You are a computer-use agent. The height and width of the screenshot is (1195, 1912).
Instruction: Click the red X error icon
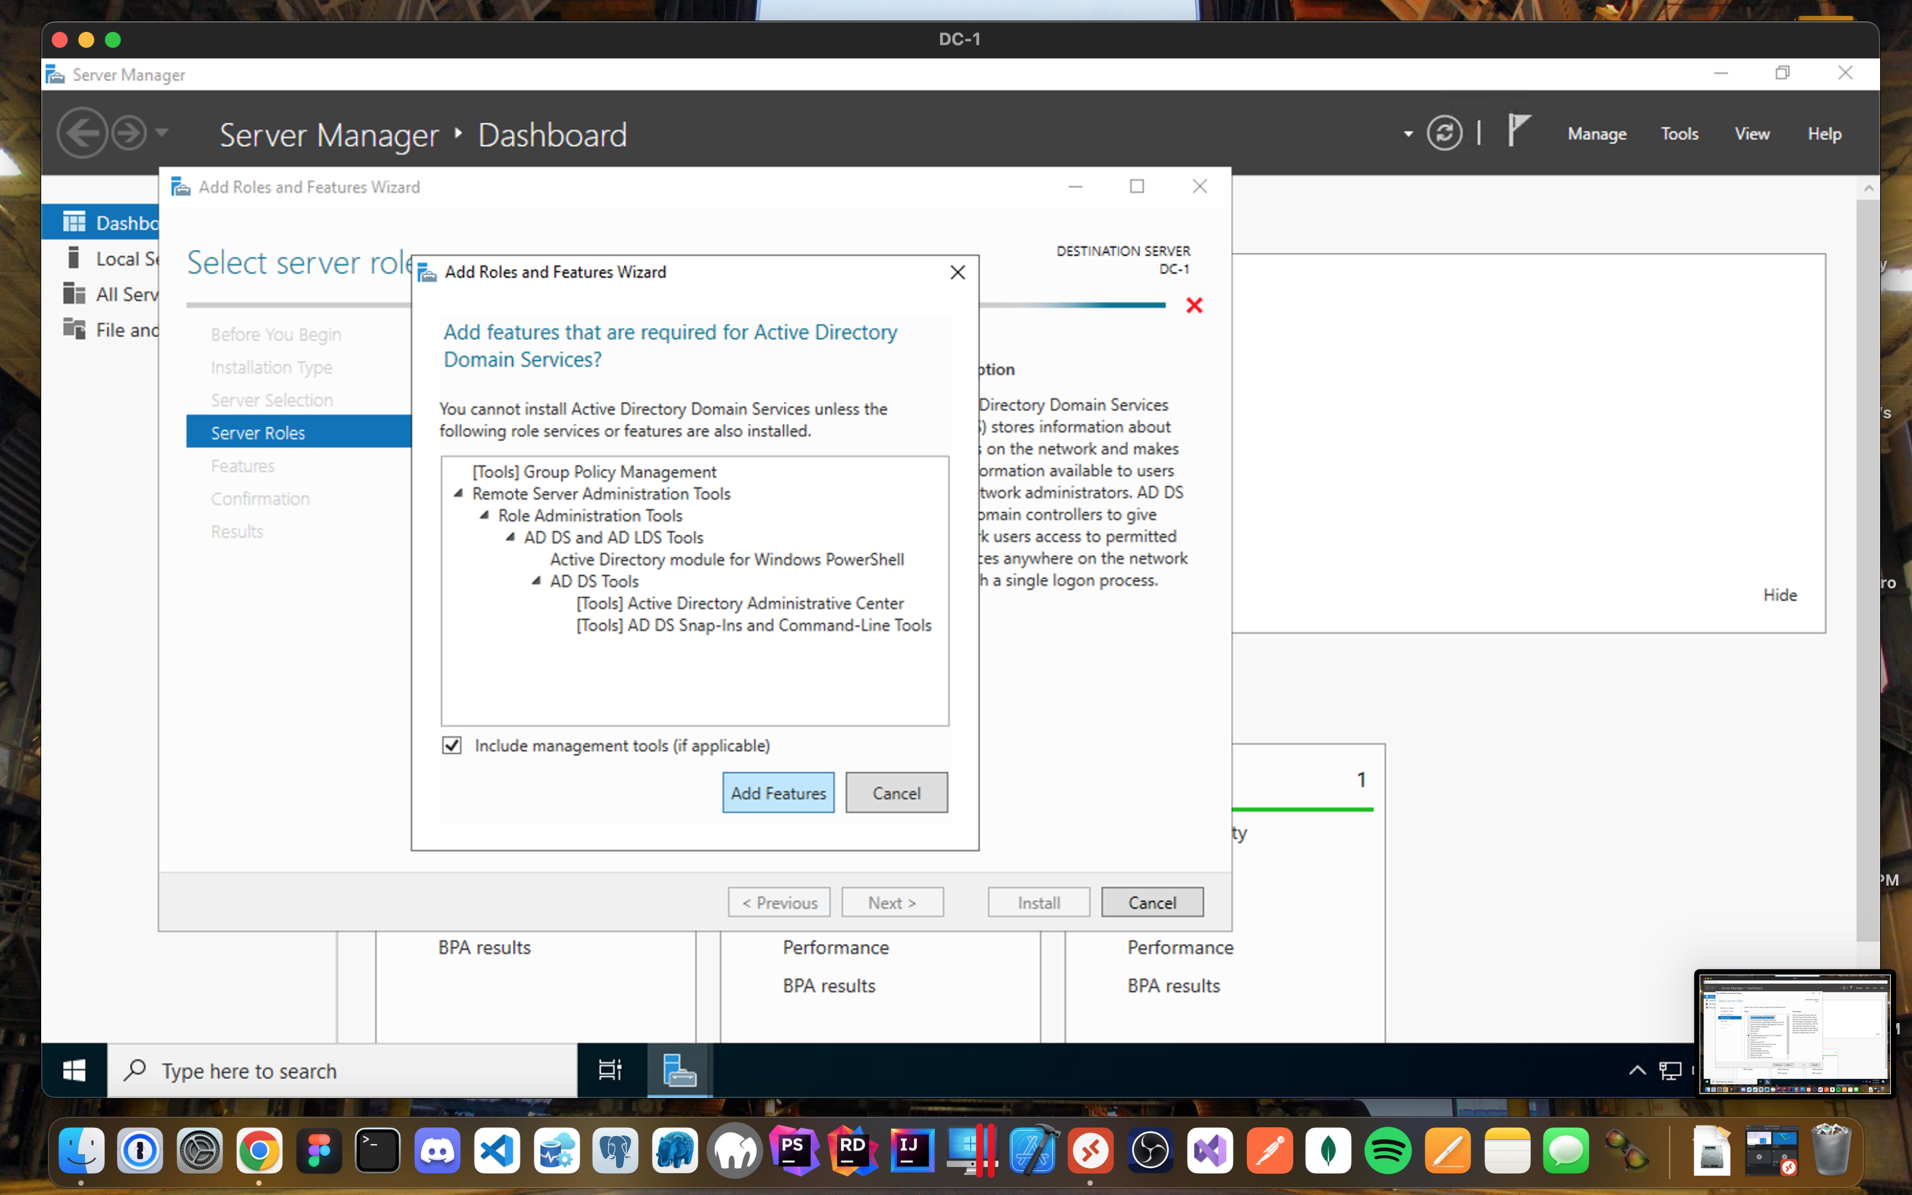point(1194,305)
